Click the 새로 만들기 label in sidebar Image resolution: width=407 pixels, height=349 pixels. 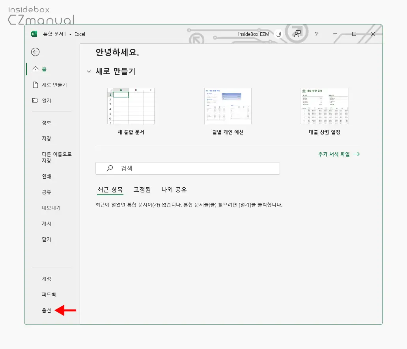point(54,85)
